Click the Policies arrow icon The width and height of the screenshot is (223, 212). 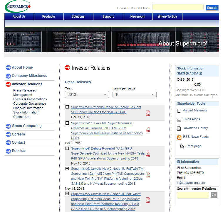(9, 151)
